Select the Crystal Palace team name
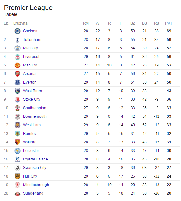The image size is (181, 201). (x=36, y=159)
